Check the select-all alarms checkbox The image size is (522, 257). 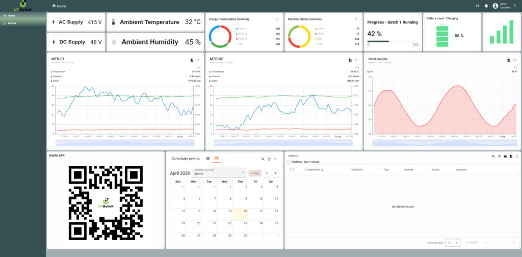(x=292, y=169)
